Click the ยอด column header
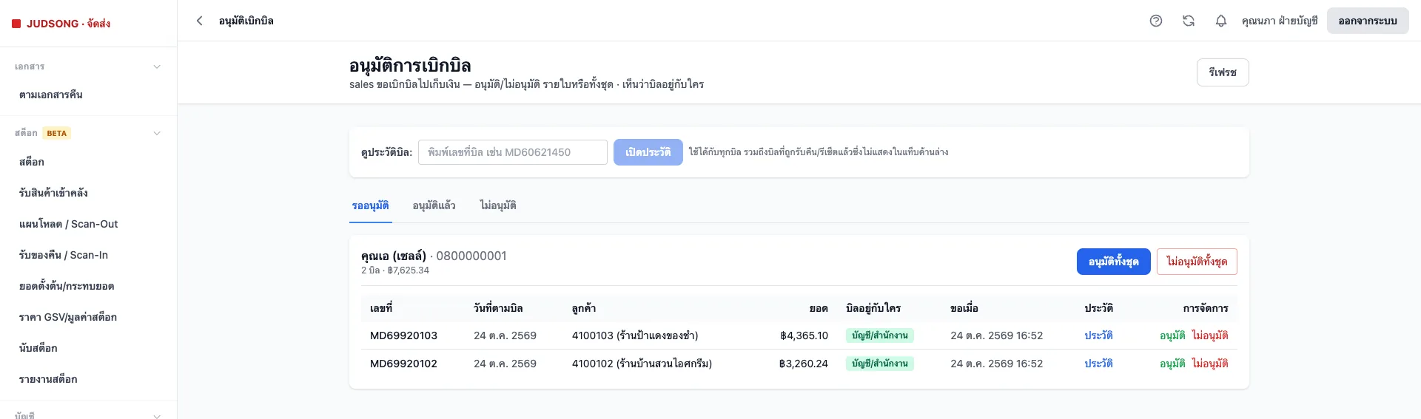 click(x=819, y=308)
